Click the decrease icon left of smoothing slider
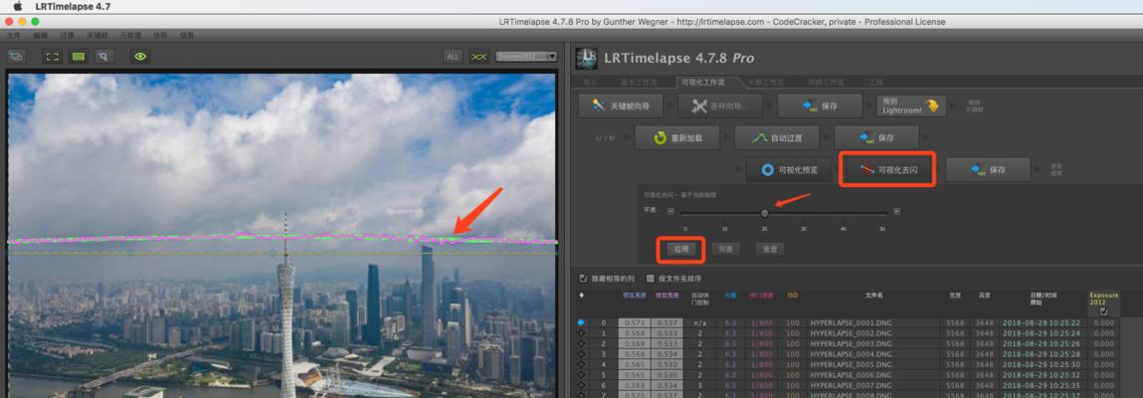The height and width of the screenshot is (398, 1143). pyautogui.click(x=670, y=211)
